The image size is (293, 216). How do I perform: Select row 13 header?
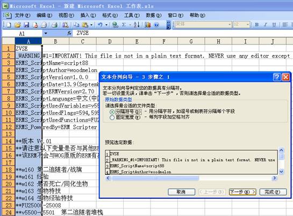coord(9,134)
